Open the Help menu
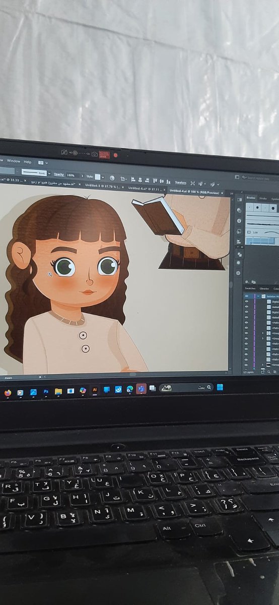The height and width of the screenshot is (605, 279). (x=28, y=162)
